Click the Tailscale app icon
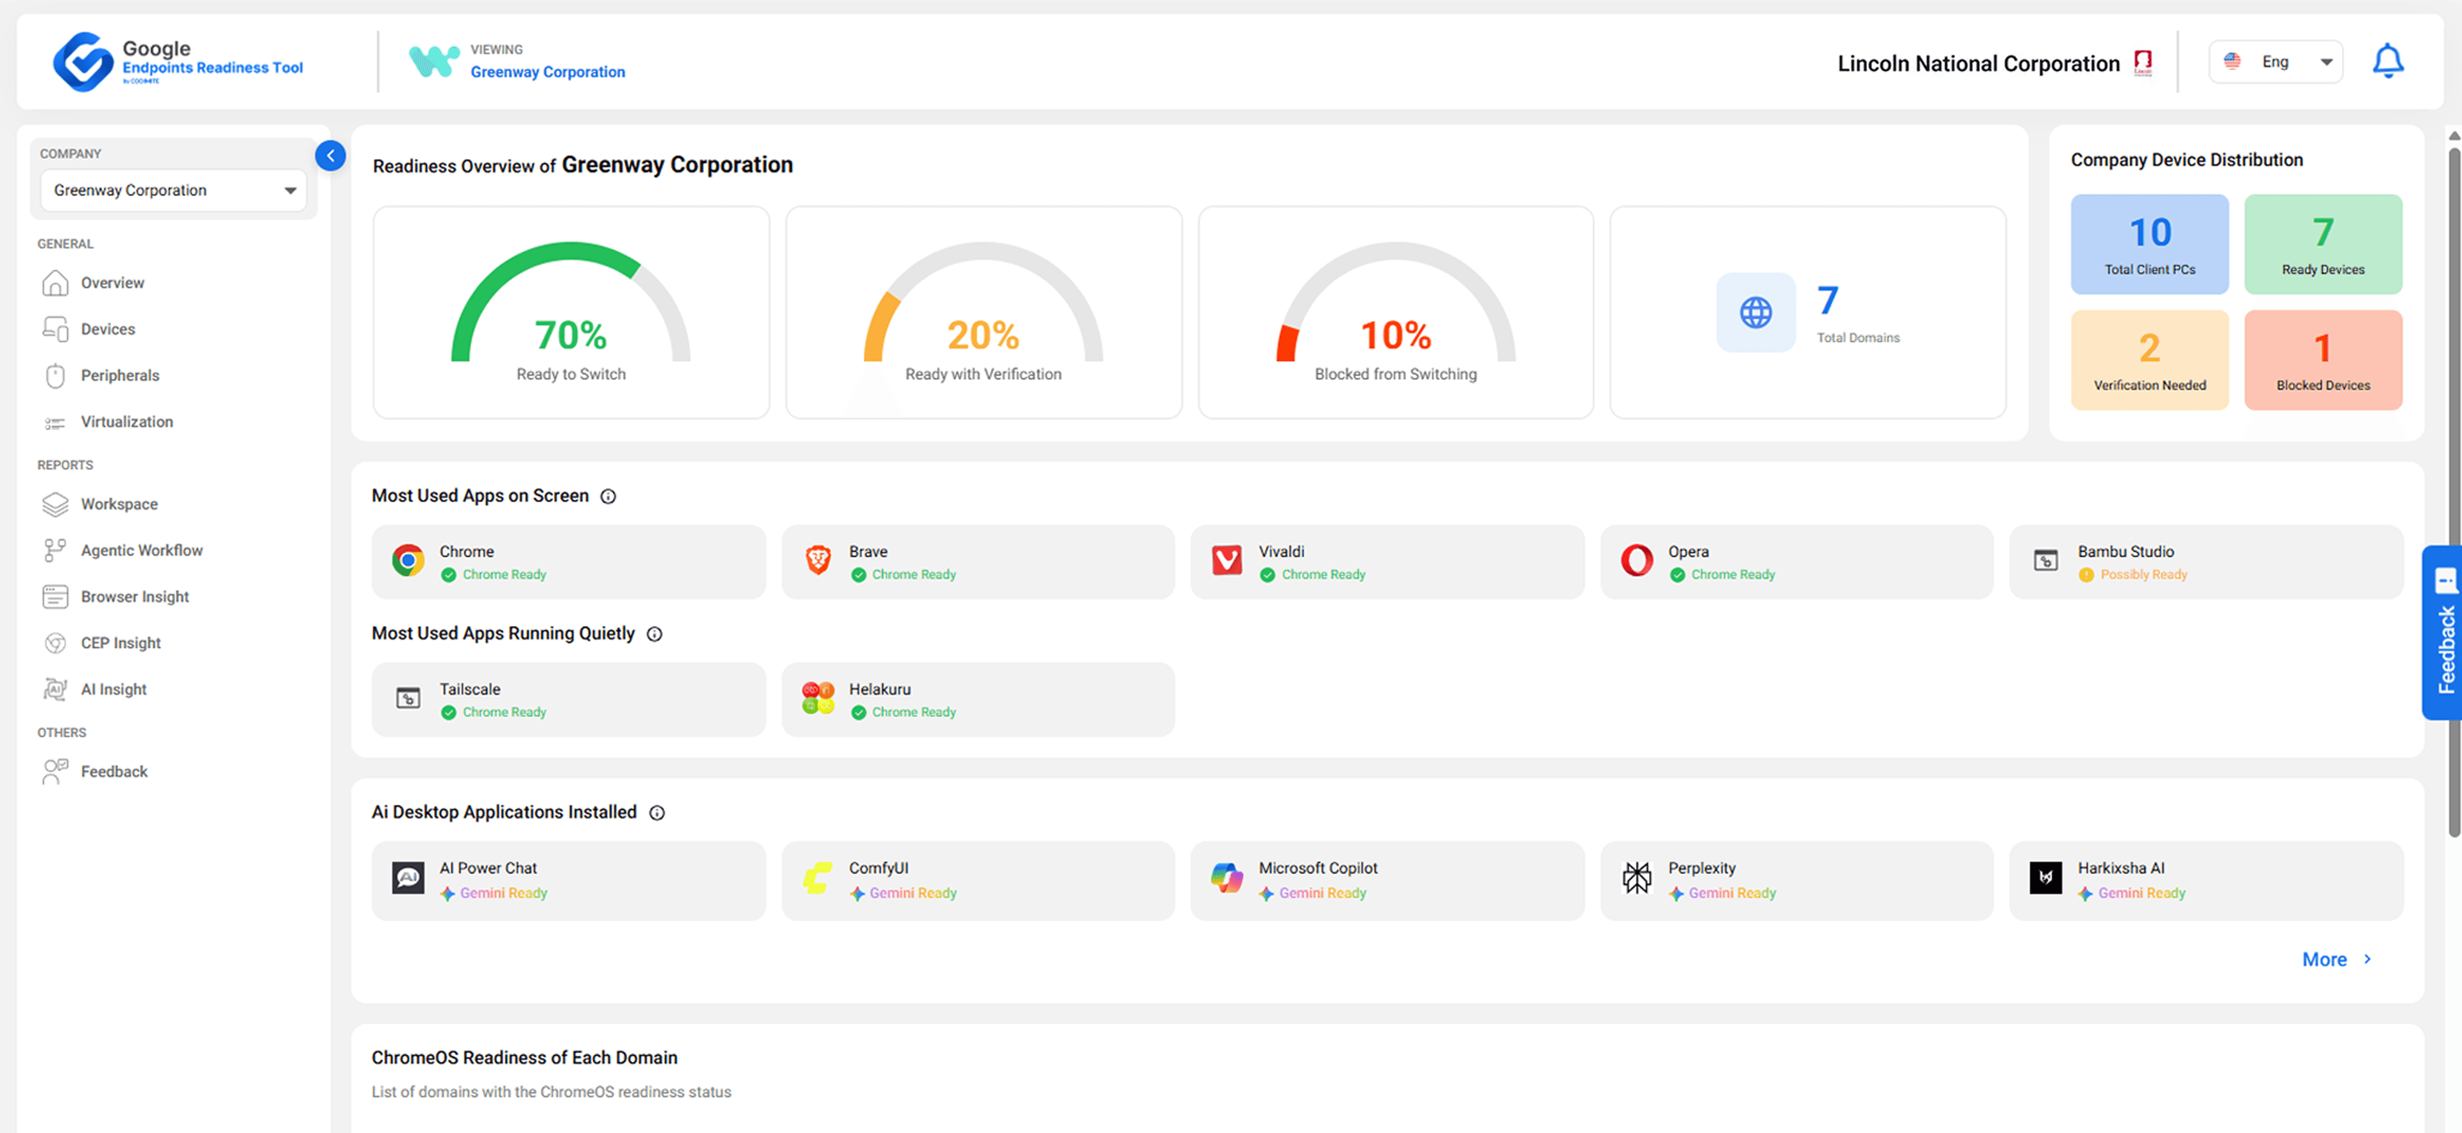This screenshot has width=2462, height=1133. point(408,699)
